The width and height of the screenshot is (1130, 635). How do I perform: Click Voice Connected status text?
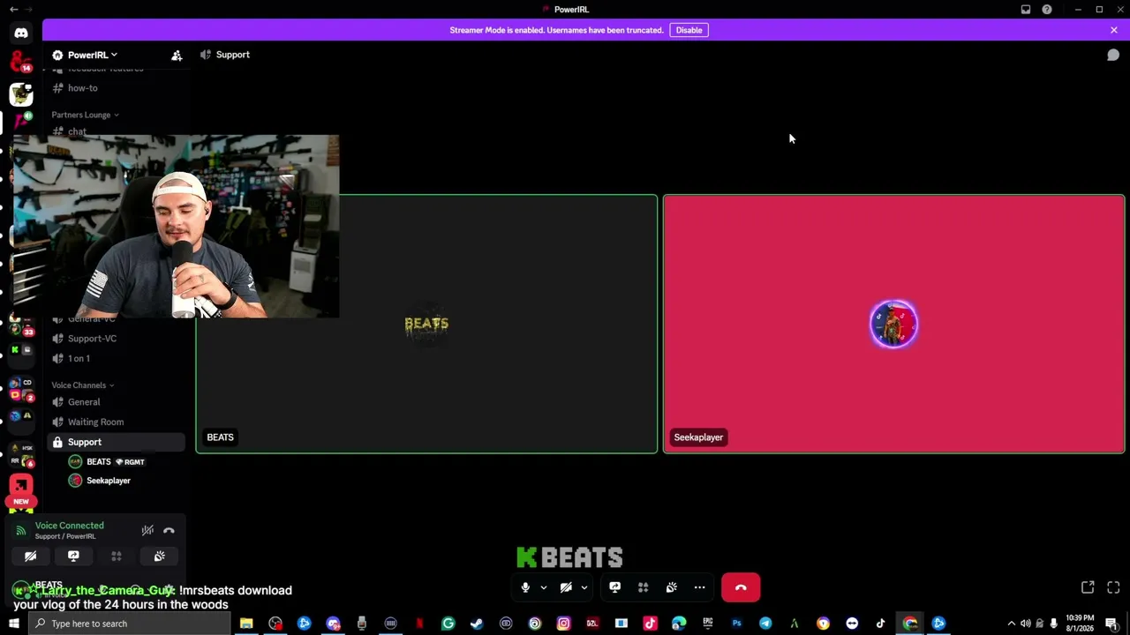tap(69, 526)
